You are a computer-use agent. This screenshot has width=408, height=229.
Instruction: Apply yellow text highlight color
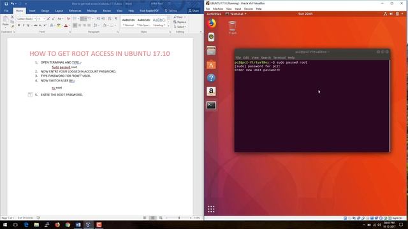tap(59, 25)
